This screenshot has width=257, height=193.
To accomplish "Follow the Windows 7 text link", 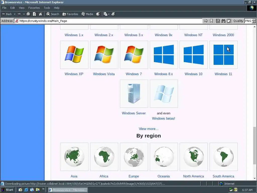I will (134, 74).
